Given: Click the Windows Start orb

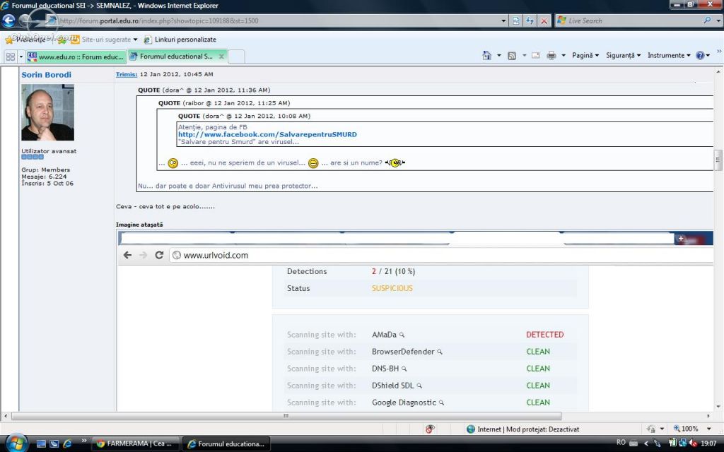Looking at the screenshot, I should coord(17,444).
